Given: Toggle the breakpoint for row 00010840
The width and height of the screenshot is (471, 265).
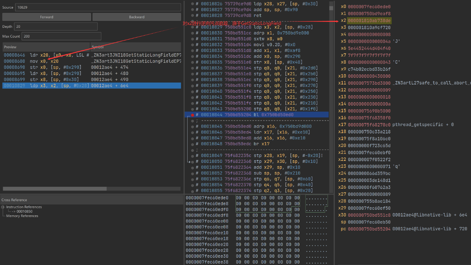Looking at the screenshot, I should pyautogui.click(x=192, y=91).
